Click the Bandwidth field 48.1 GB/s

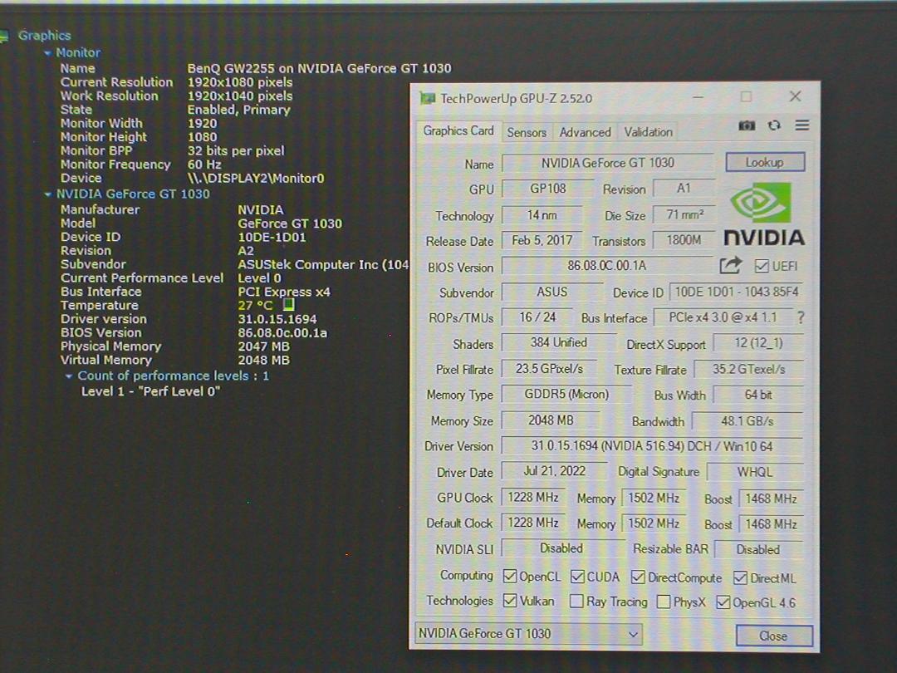pos(747,422)
